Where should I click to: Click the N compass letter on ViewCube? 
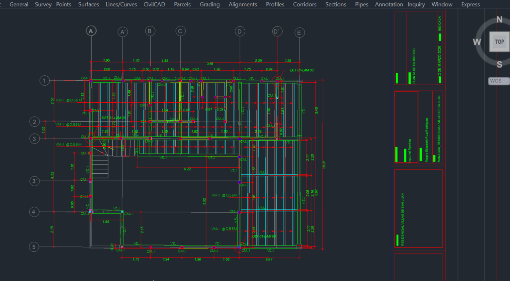click(499, 20)
